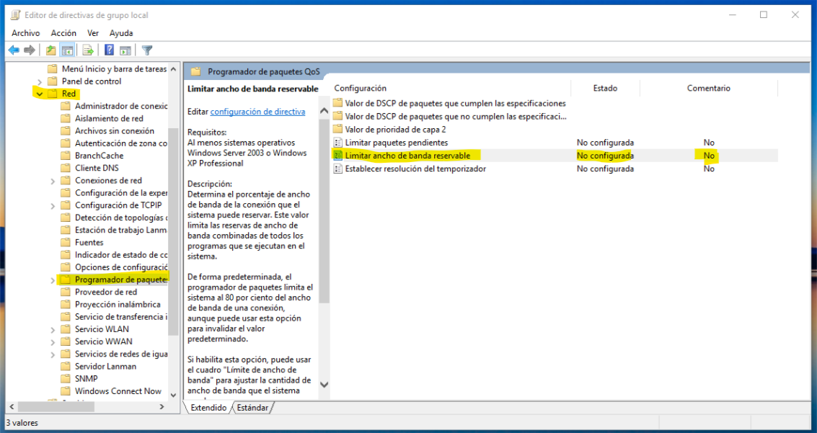Screen dimensions: 817x433
Task: Expand the Configuración de TCPIP node
Action: (53, 206)
